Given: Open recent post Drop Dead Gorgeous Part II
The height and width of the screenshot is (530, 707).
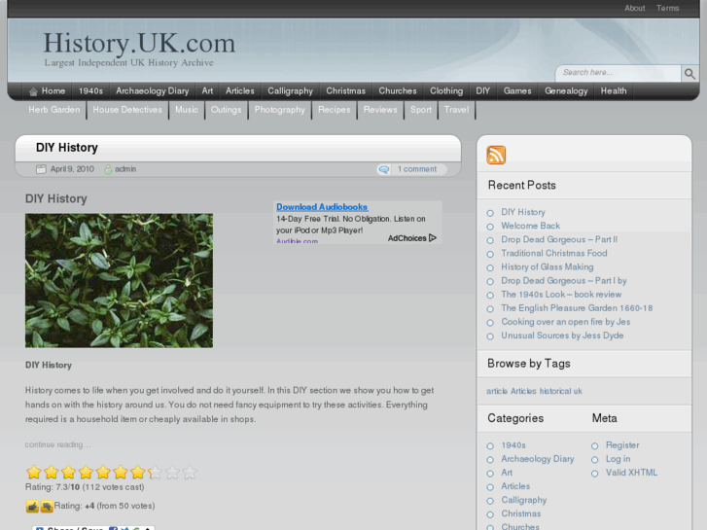Looking at the screenshot, I should (559, 239).
